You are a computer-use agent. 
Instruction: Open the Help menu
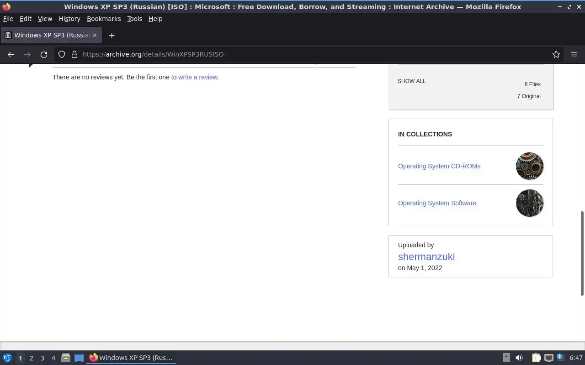(155, 19)
